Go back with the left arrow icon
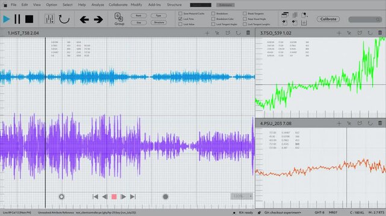This screenshot has width=386, height=216. pyautogui.click(x=84, y=19)
